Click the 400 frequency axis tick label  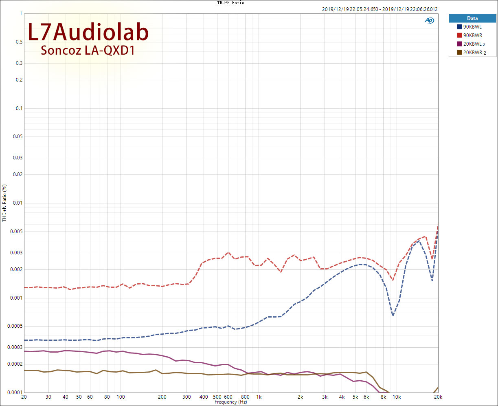pos(204,397)
